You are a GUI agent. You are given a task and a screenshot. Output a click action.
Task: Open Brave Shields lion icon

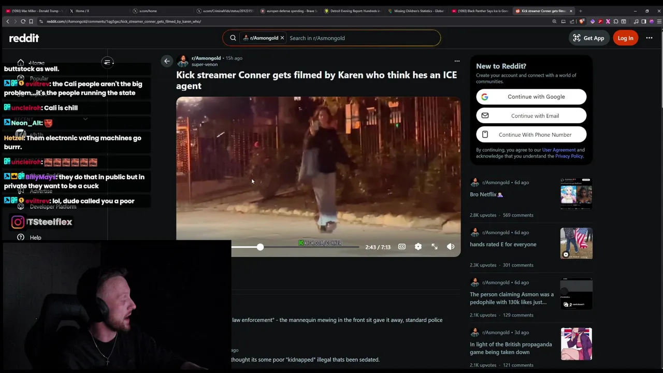click(582, 21)
